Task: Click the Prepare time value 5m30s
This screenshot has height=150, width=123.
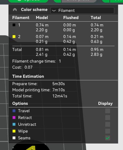Action: pos(58,84)
